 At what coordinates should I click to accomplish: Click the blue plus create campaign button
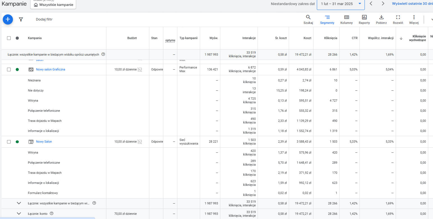point(8,19)
